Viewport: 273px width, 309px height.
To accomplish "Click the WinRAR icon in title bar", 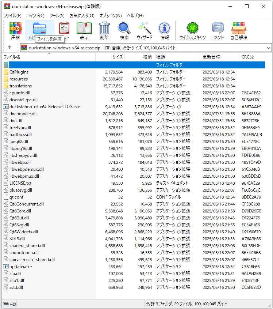I will tap(7, 6).
